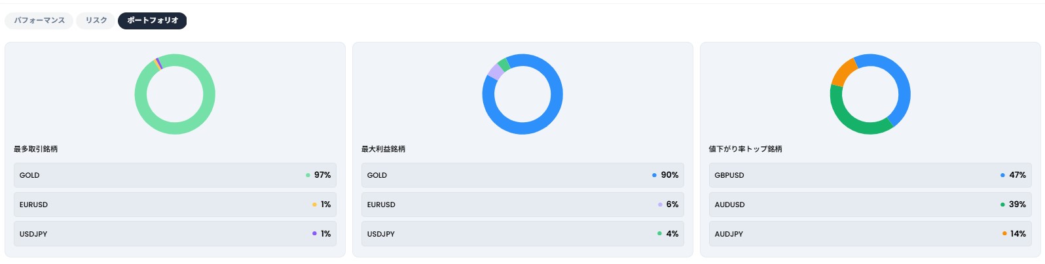
Task: Select the EURUSD 1% row
Action: 175,205
